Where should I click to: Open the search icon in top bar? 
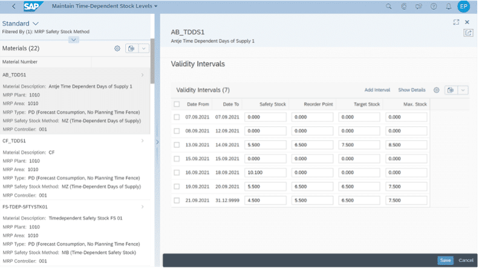(388, 6)
